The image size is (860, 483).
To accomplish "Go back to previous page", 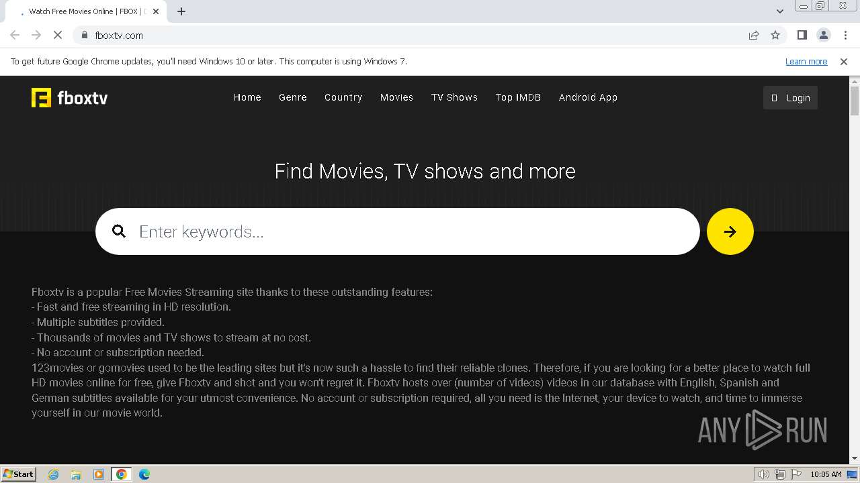I will click(15, 36).
